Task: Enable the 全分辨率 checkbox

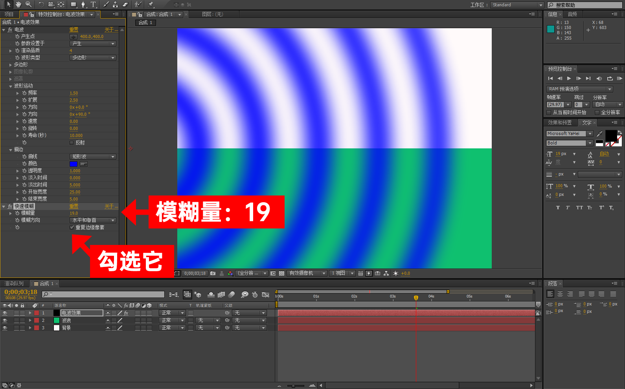Action: point(597,113)
